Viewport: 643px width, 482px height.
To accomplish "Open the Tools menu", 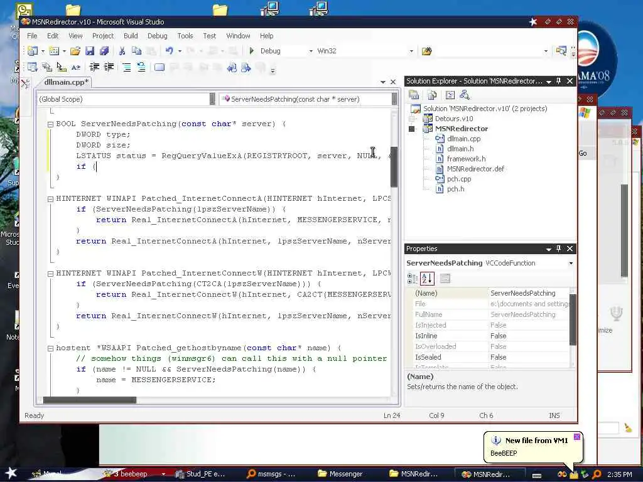I will click(185, 36).
